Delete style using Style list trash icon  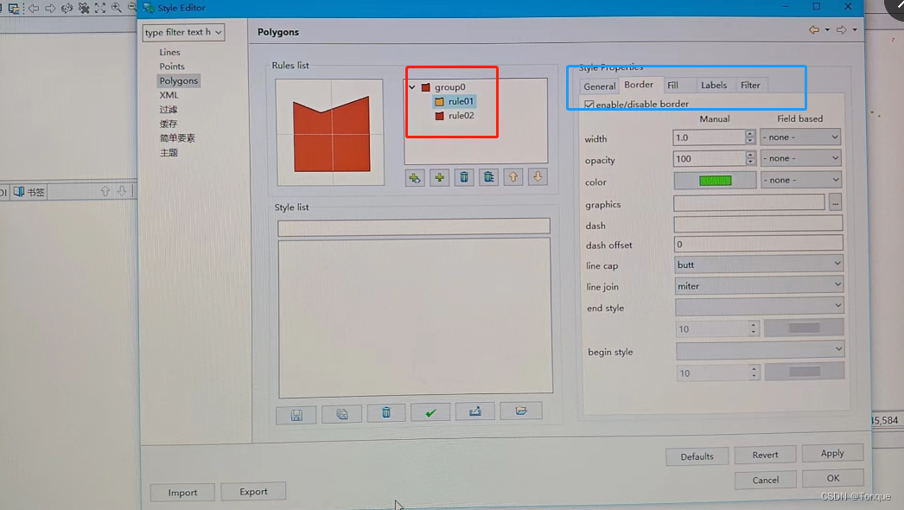[x=386, y=412]
